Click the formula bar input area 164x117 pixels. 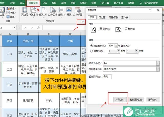(64, 28)
